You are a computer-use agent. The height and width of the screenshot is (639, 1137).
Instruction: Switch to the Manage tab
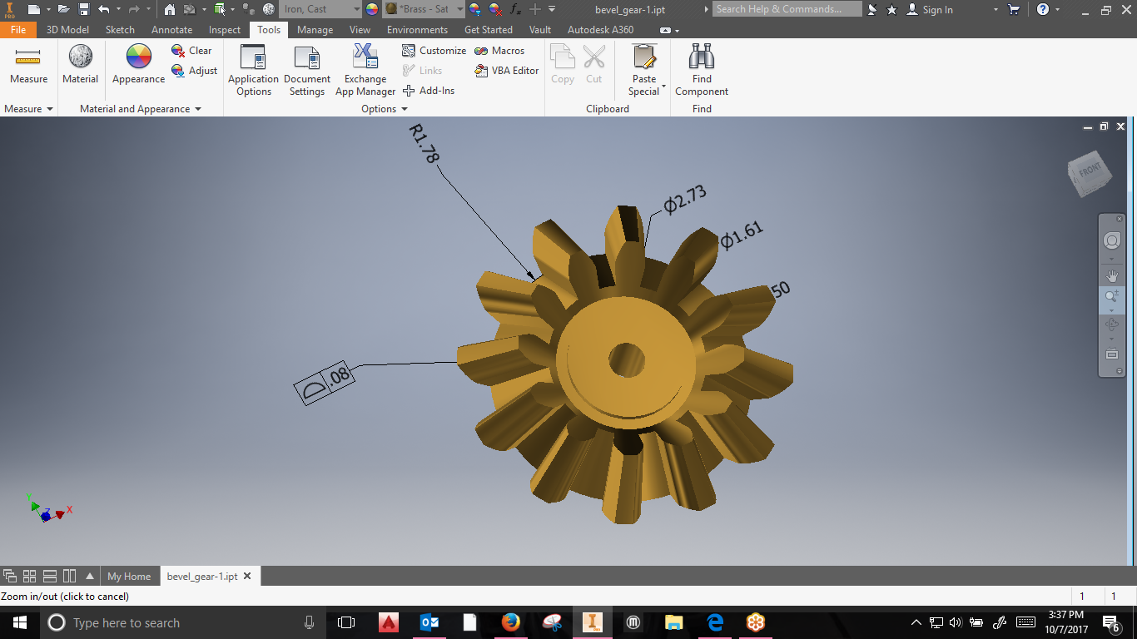[315, 29]
